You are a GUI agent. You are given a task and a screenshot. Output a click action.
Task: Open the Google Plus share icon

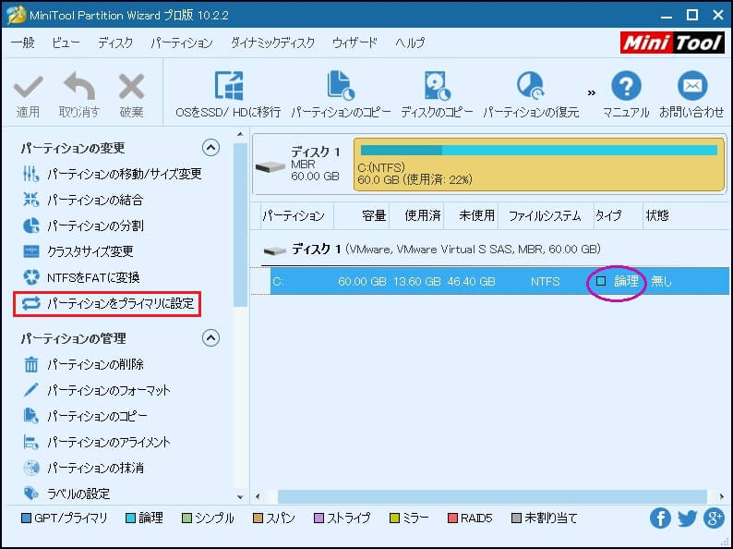[x=714, y=518]
